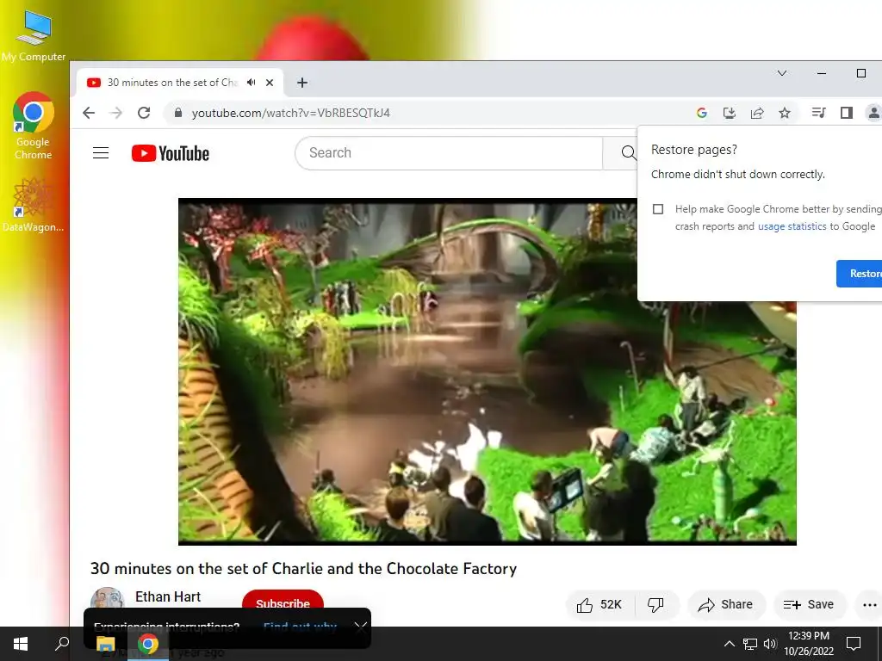Open the clock showing 12:39 PM
This screenshot has width=882, height=661.
pos(809,644)
